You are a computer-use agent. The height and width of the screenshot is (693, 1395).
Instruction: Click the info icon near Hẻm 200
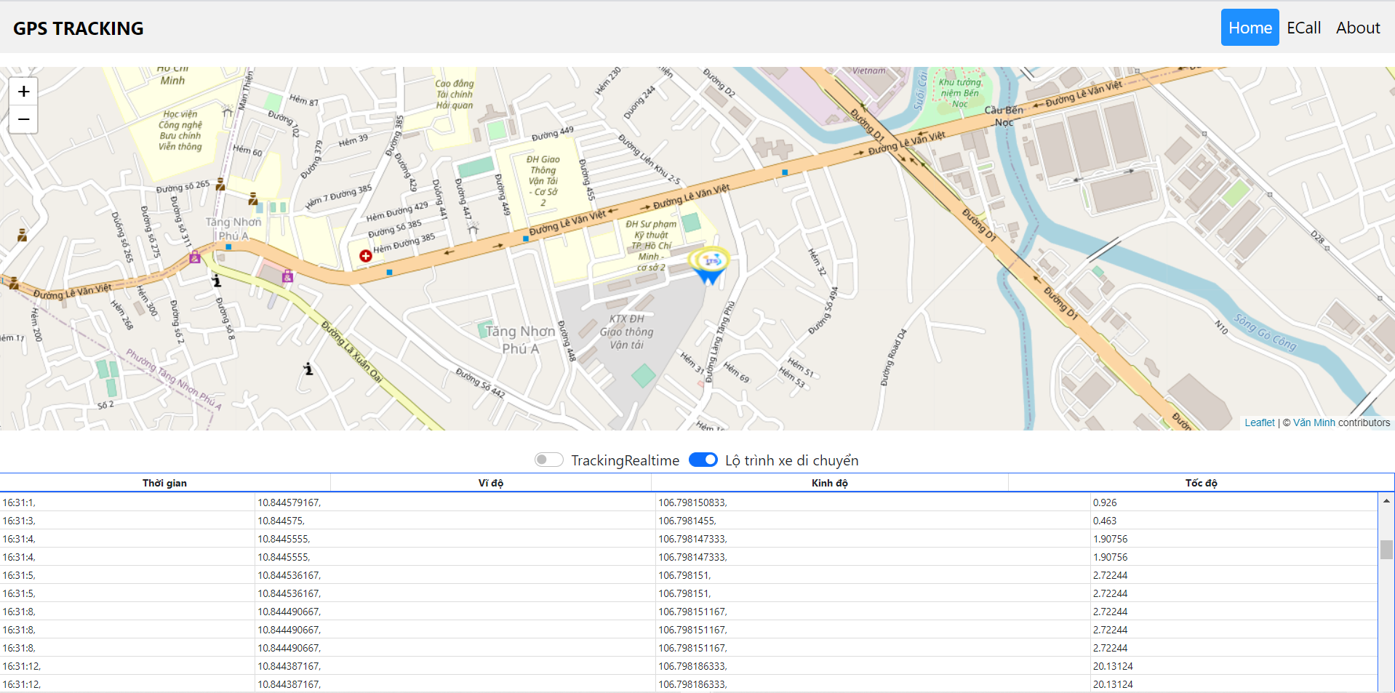216,281
